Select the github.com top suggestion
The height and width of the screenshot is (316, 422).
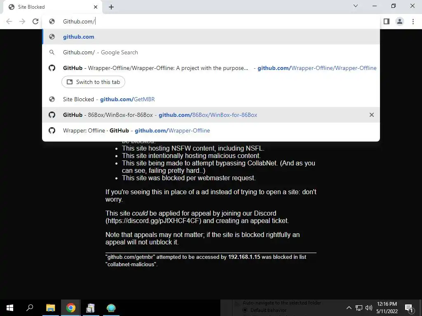(211, 37)
